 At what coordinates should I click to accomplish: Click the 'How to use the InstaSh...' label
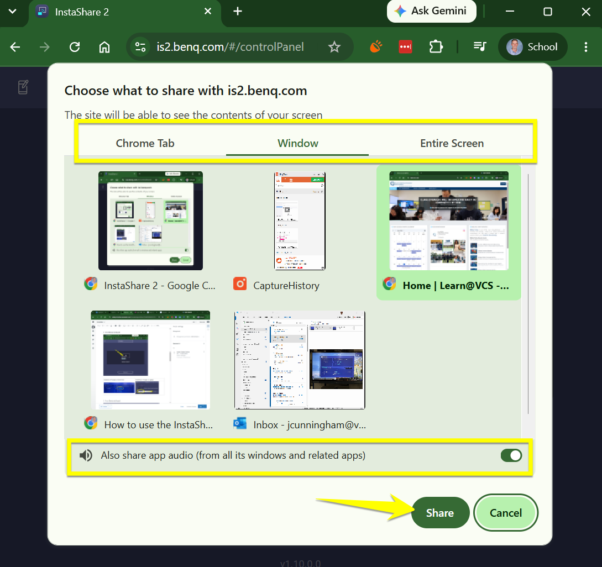pyautogui.click(x=159, y=425)
